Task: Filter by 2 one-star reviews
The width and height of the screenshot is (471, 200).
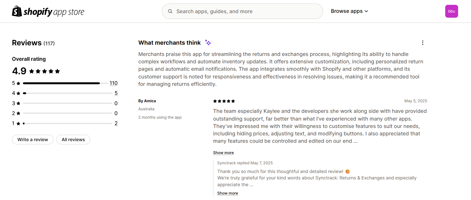Action: (116, 123)
